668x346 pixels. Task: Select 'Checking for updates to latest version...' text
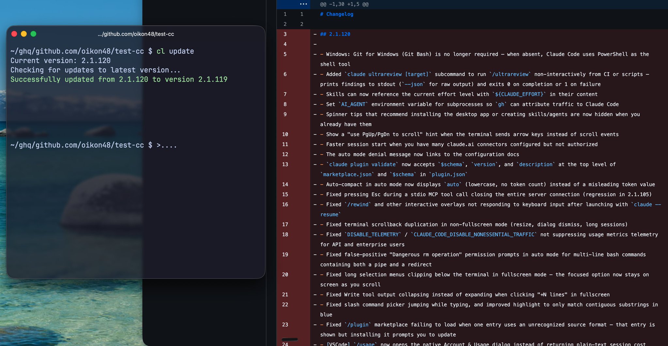tap(95, 70)
